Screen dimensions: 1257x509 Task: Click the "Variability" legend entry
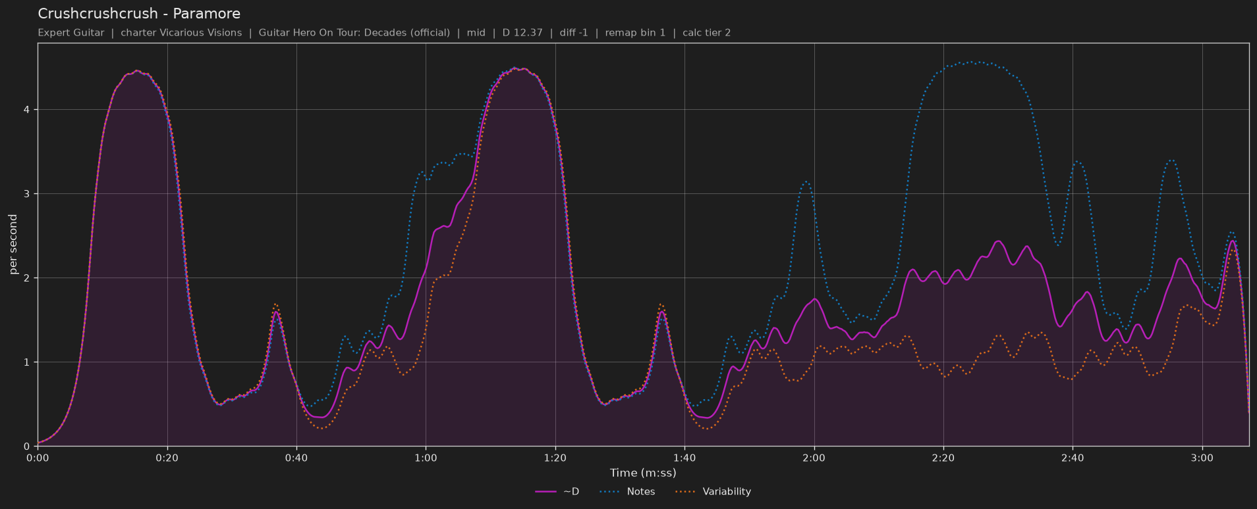point(713,492)
